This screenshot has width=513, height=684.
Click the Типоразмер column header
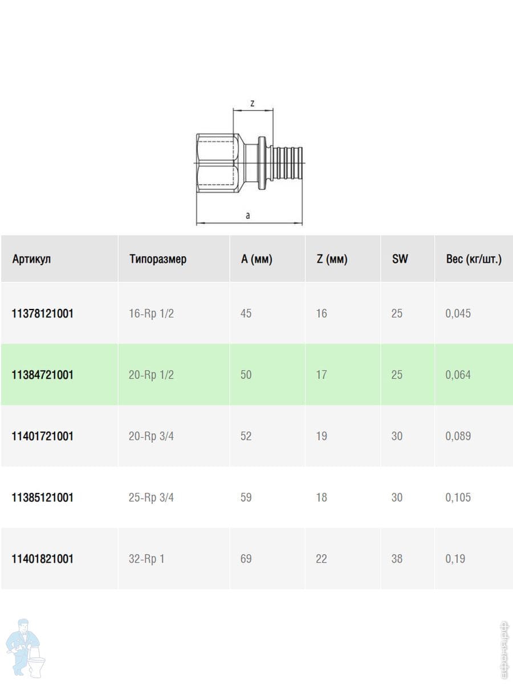(158, 259)
